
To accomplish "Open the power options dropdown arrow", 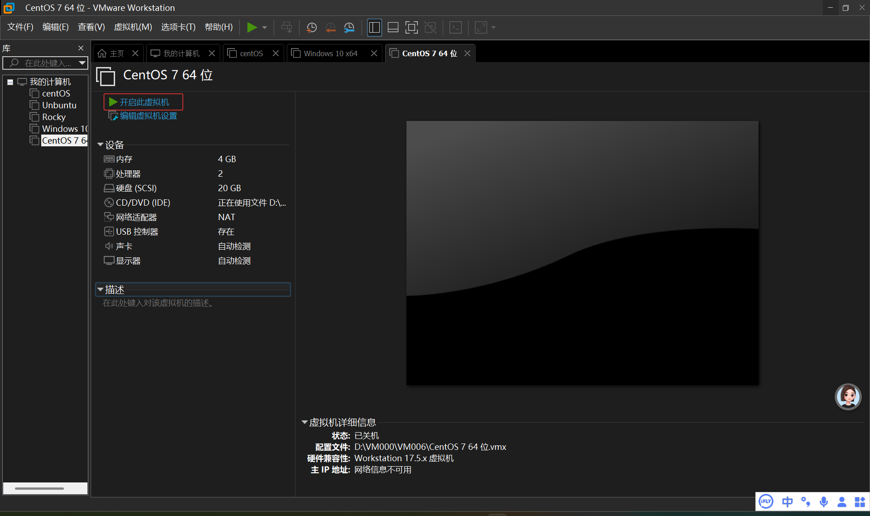I will coord(265,28).
